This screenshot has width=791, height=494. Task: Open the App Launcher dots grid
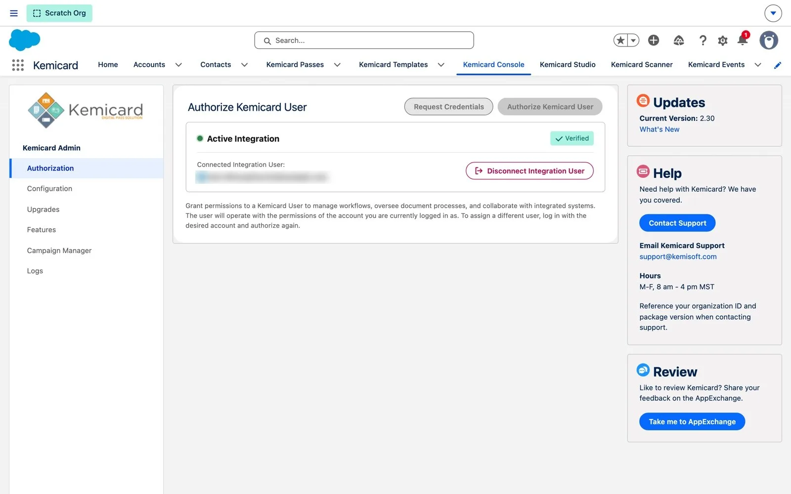coord(18,65)
